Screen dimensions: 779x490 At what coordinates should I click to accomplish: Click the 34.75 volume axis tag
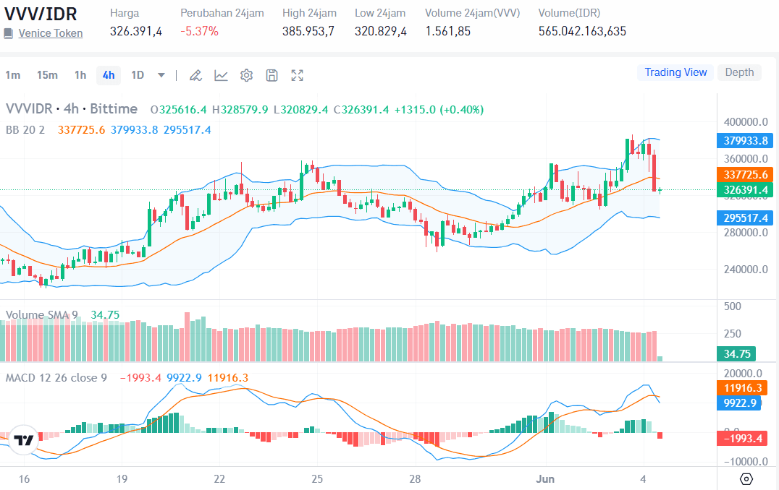[x=736, y=353]
